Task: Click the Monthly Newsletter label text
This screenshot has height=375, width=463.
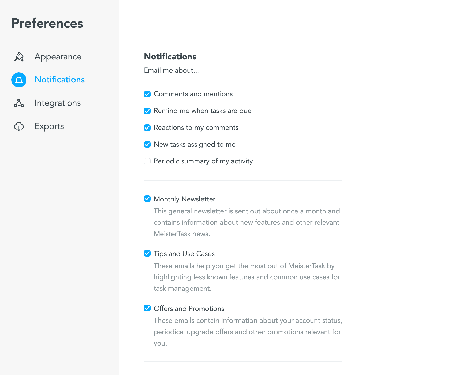Action: [184, 199]
